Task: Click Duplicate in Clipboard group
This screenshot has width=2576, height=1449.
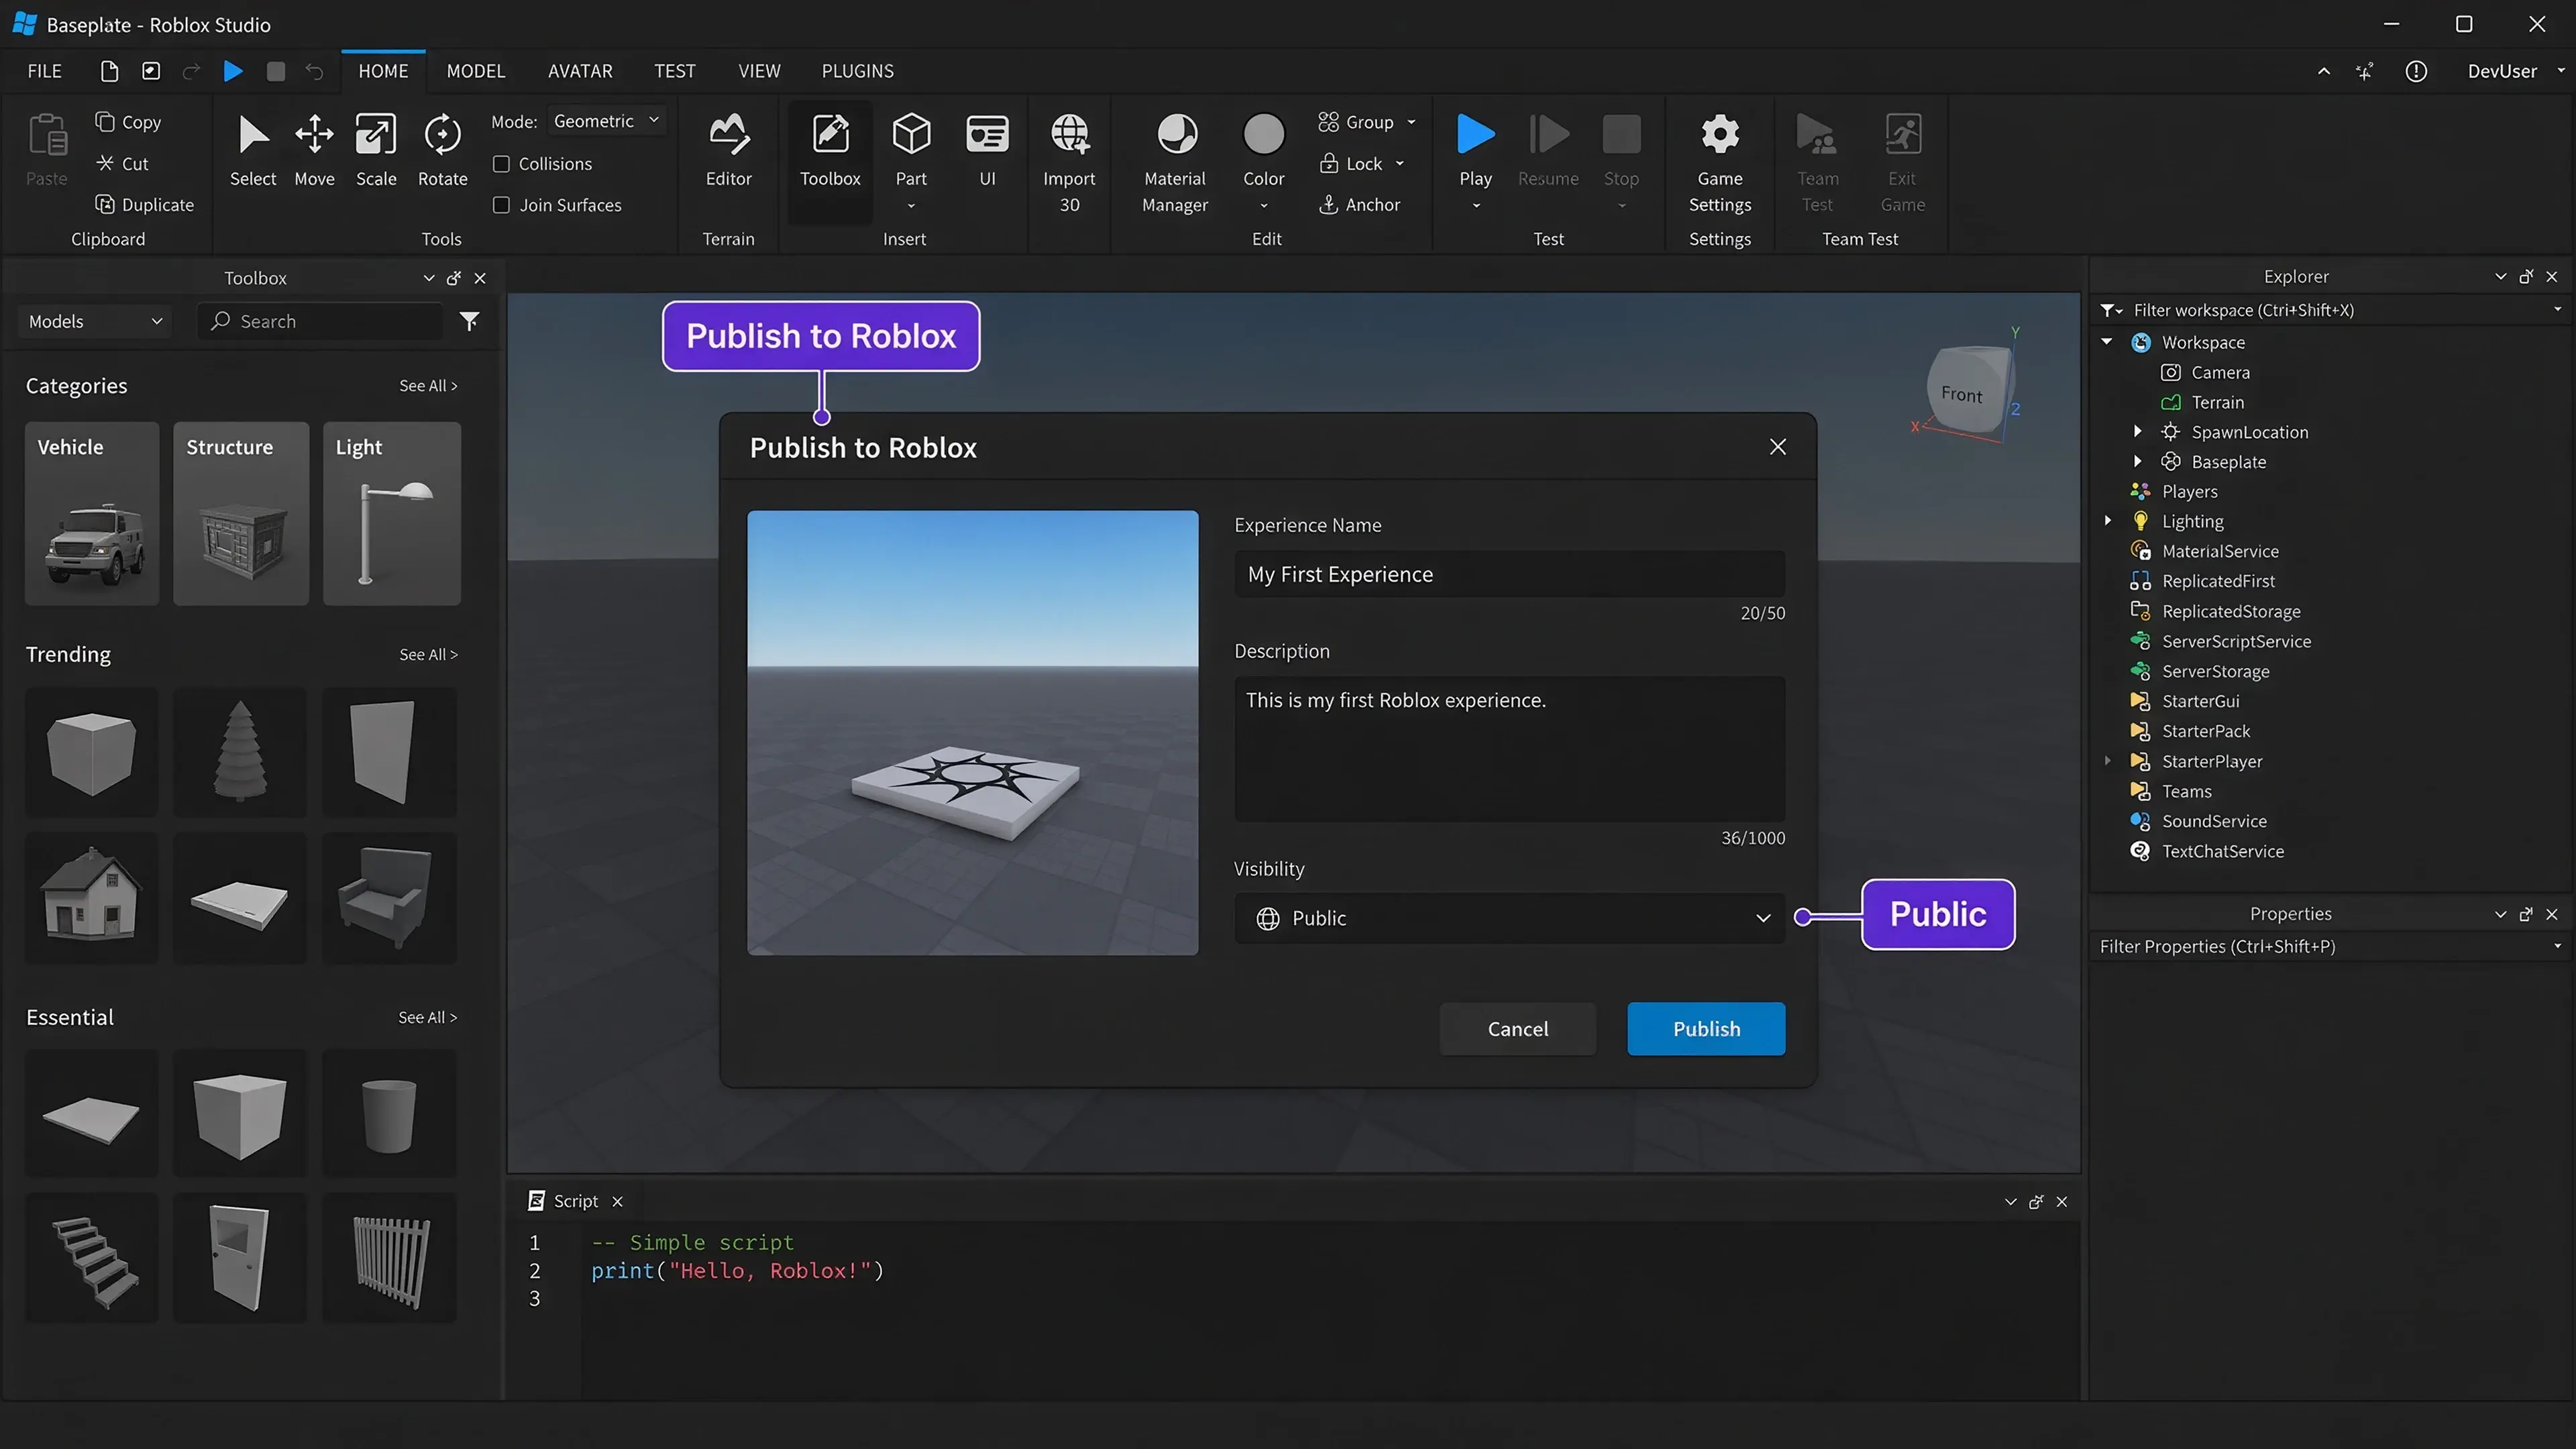Action: 145,204
